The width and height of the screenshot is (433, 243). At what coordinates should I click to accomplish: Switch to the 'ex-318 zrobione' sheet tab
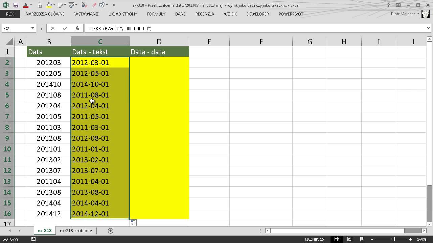[76, 231]
